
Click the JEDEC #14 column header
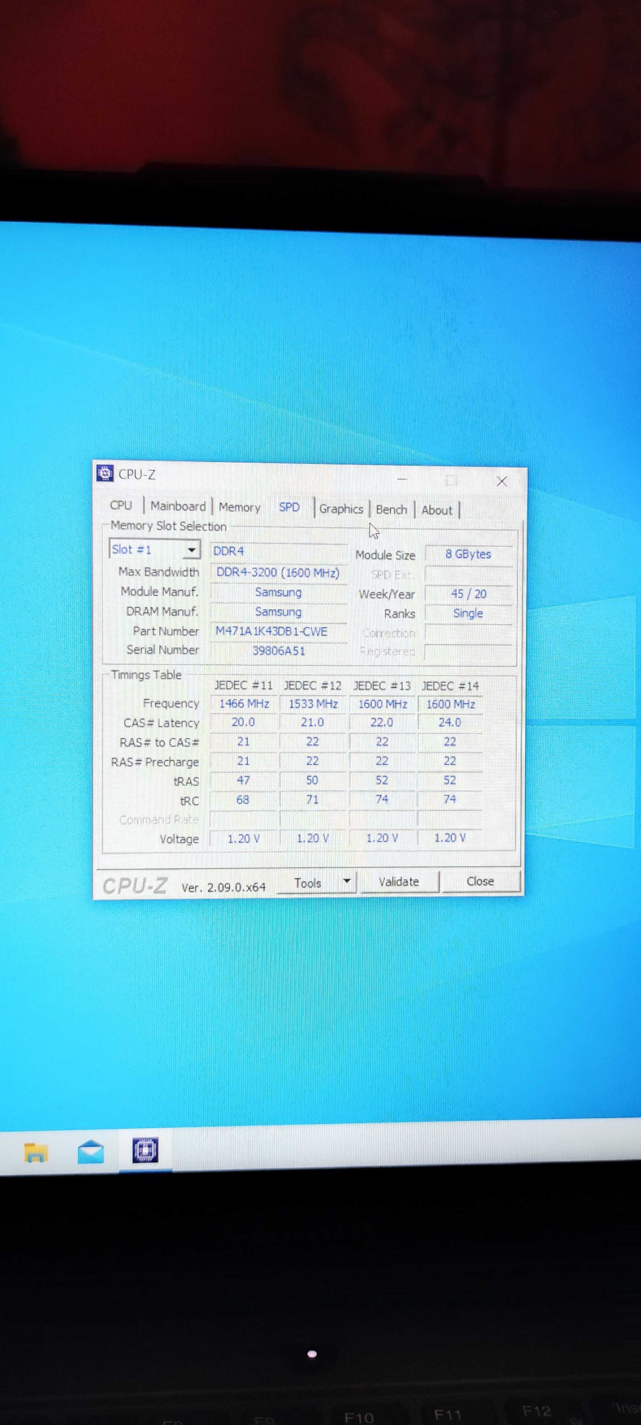point(450,687)
